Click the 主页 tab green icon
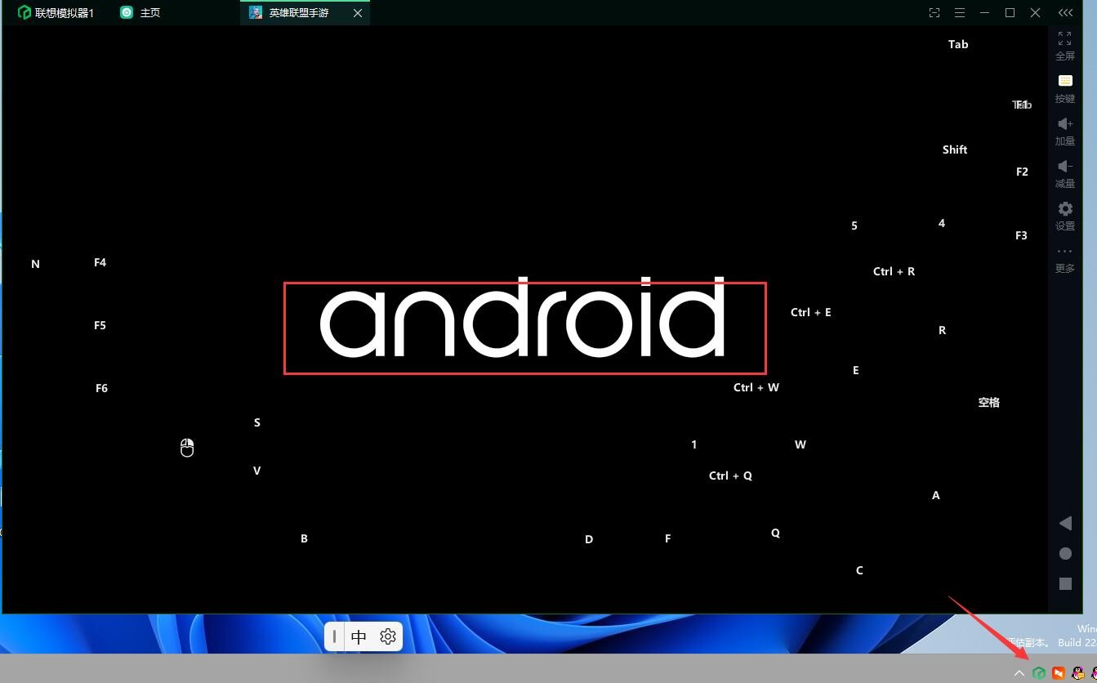 127,12
